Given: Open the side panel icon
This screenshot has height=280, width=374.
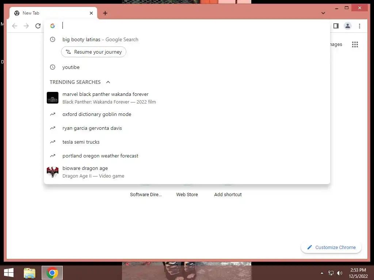Looking at the screenshot, I should coord(336,26).
